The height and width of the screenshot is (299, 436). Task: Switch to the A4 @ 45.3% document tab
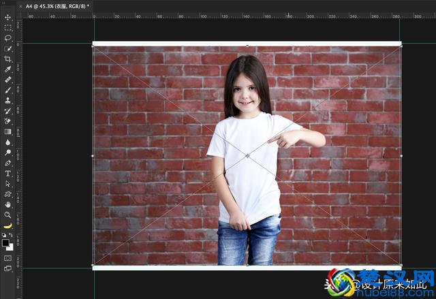(58, 5)
